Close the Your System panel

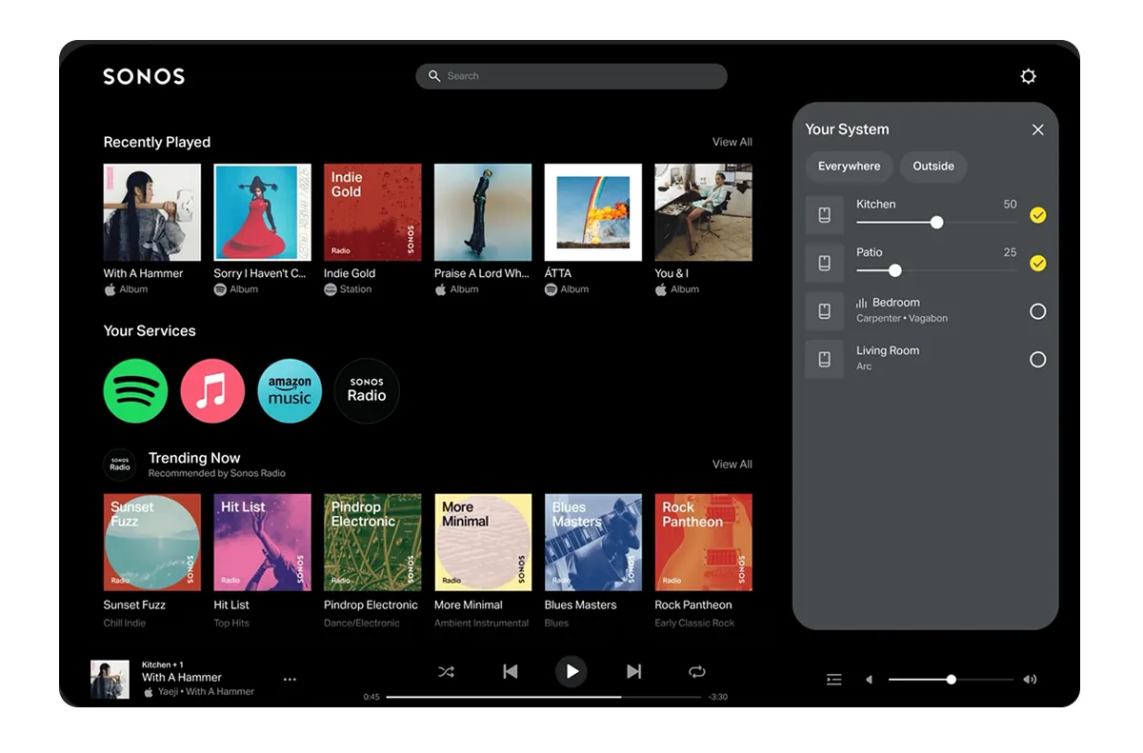coord(1038,129)
